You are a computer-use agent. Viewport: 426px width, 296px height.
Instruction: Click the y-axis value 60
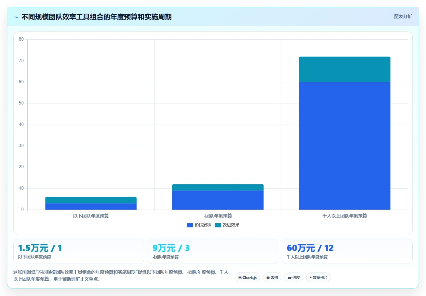click(x=21, y=82)
